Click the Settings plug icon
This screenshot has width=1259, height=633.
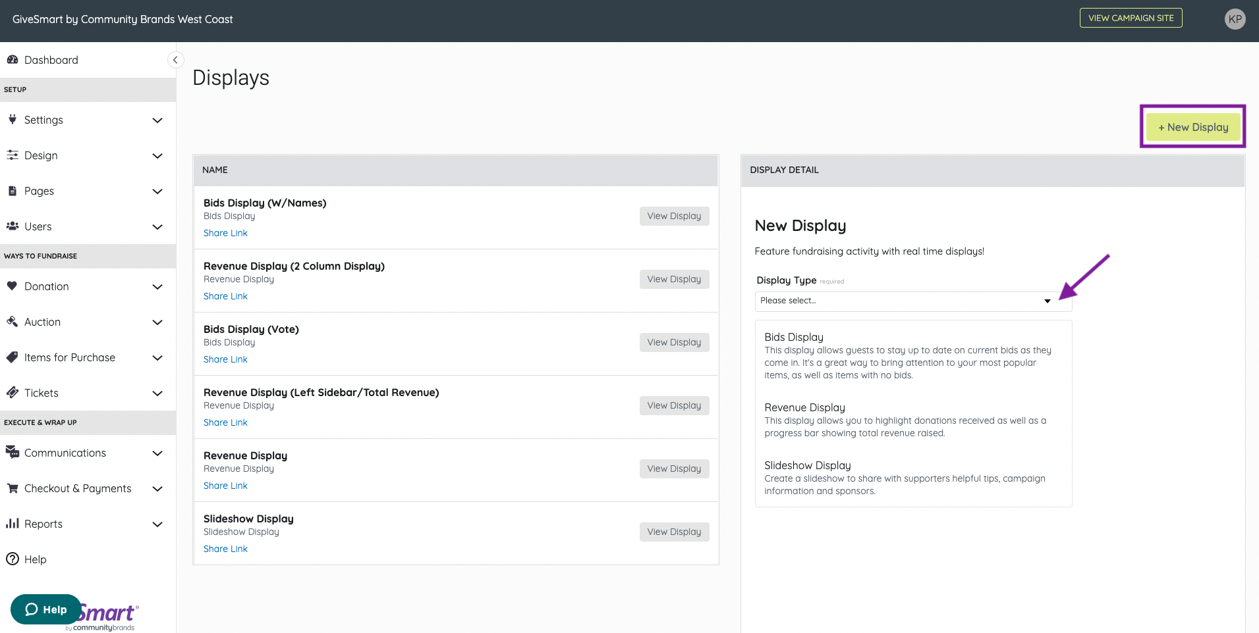click(13, 120)
